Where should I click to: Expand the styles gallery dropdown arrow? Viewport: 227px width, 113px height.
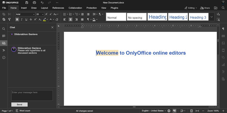coord(211,17)
